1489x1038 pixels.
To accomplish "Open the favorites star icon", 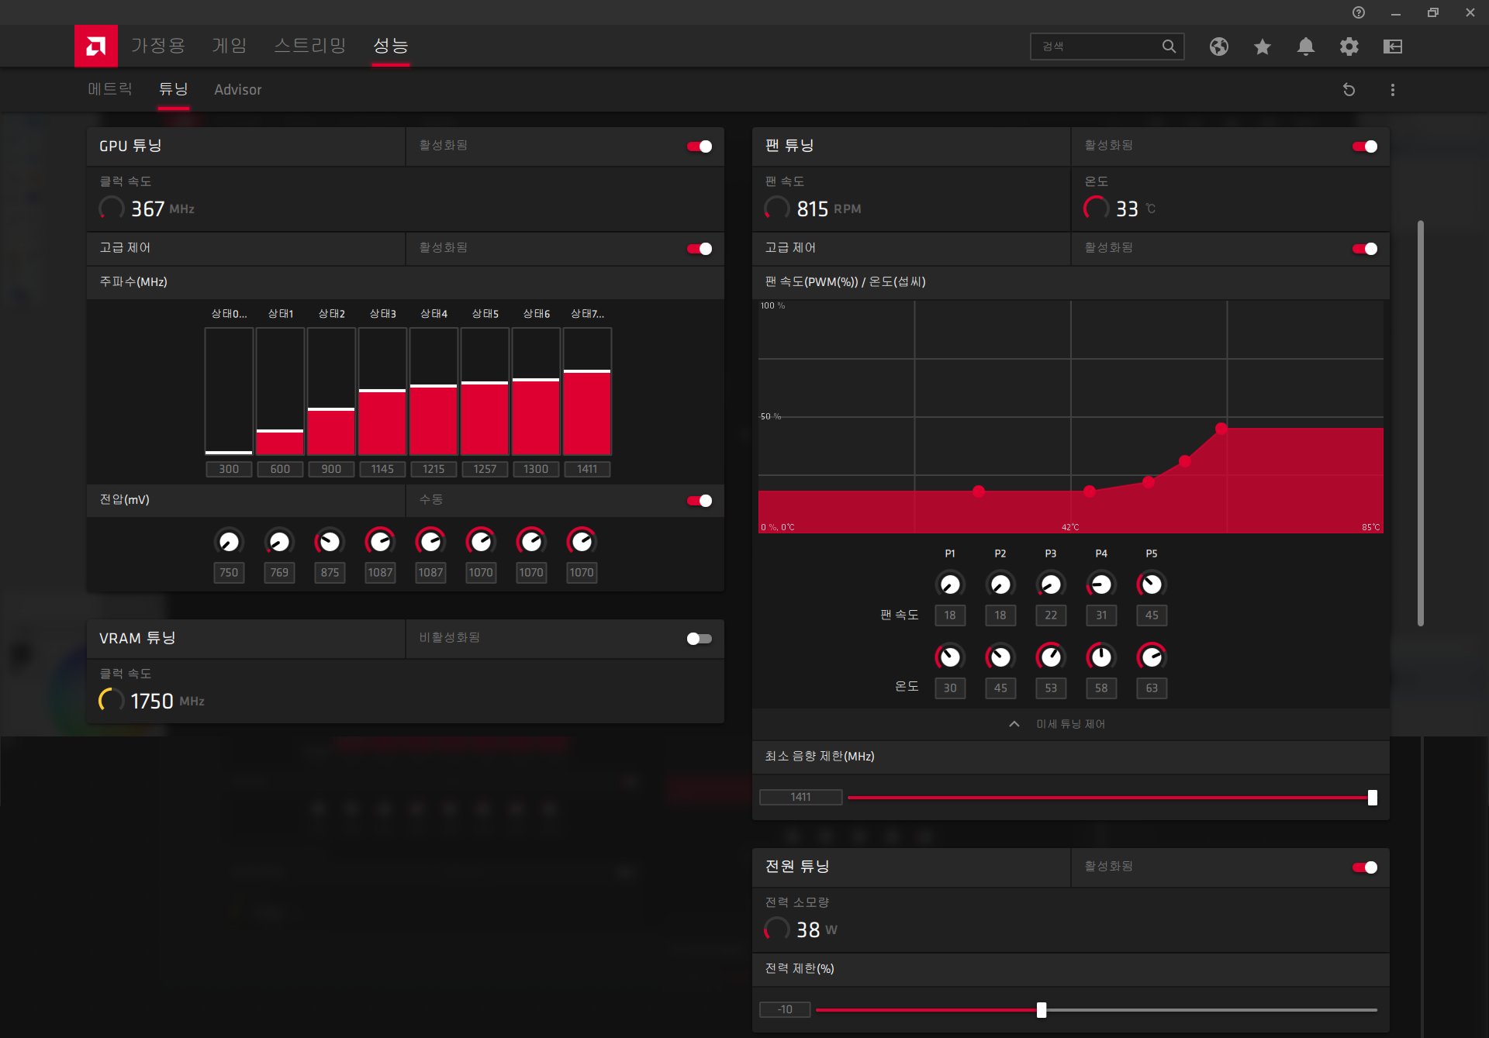I will 1262,47.
